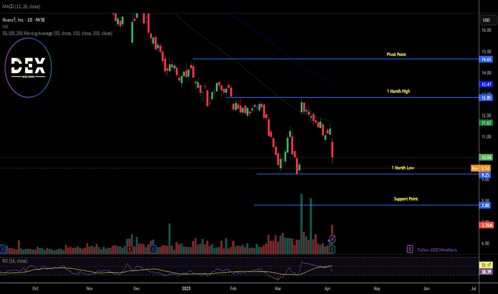The image size is (498, 294).
Task: Click the May label on the time axis
Action: click(x=377, y=289)
